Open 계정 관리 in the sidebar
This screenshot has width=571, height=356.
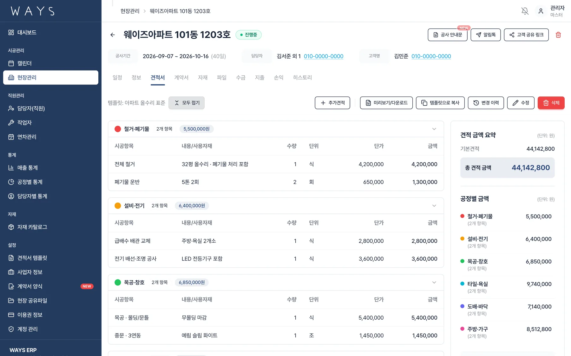51,329
